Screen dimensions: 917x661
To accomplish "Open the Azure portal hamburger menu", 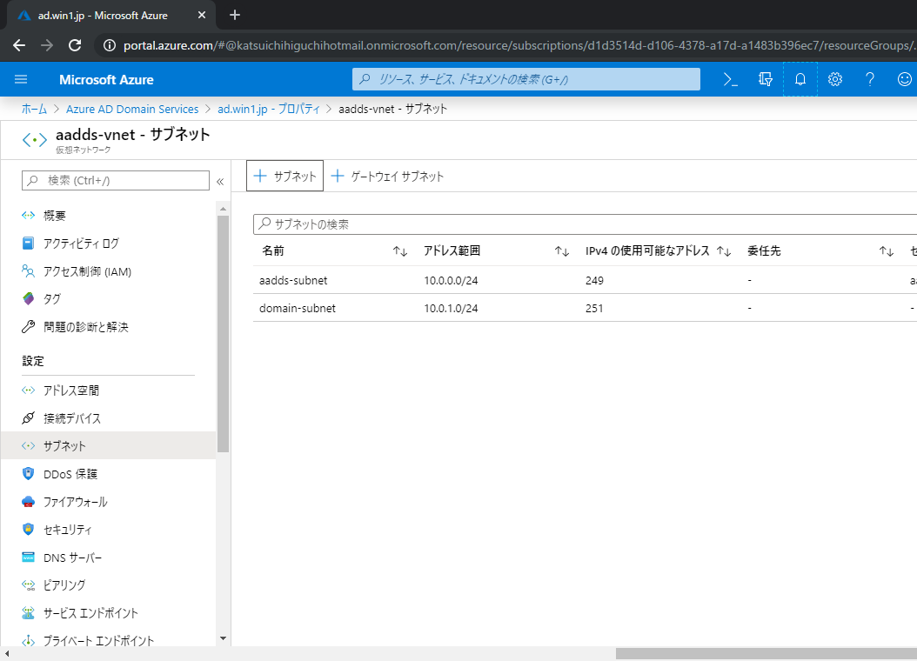I will coord(21,79).
